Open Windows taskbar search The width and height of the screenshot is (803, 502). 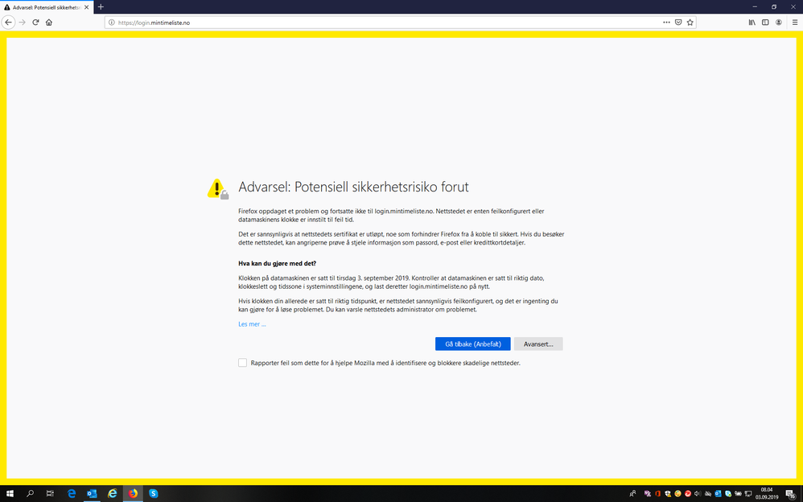tap(30, 493)
